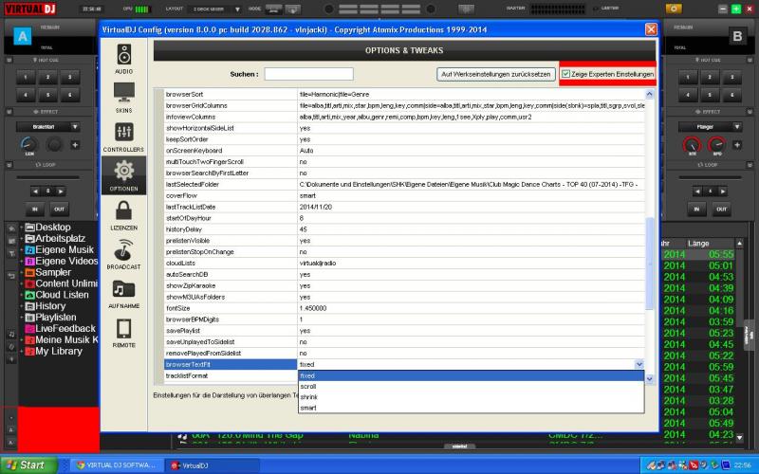Open the Aufnahme recording section
This screenshot has width=759, height=474.
click(123, 294)
